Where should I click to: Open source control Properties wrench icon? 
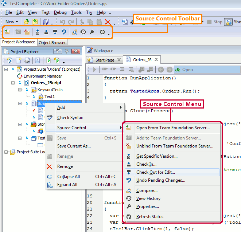pos(92,32)
